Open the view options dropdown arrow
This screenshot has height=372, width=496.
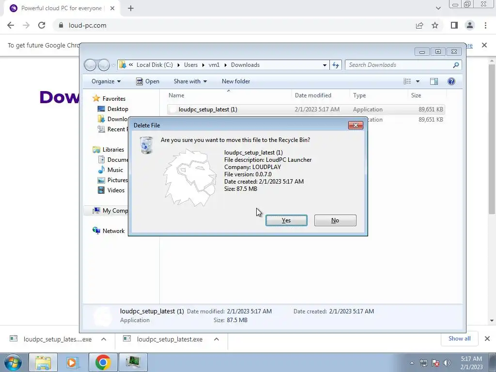click(418, 81)
